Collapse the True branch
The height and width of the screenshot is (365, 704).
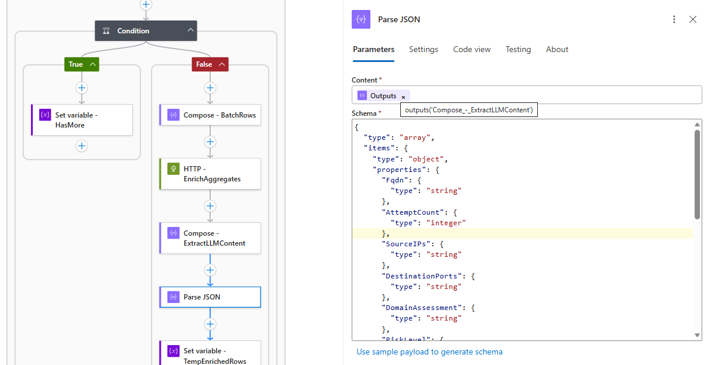tap(92, 64)
